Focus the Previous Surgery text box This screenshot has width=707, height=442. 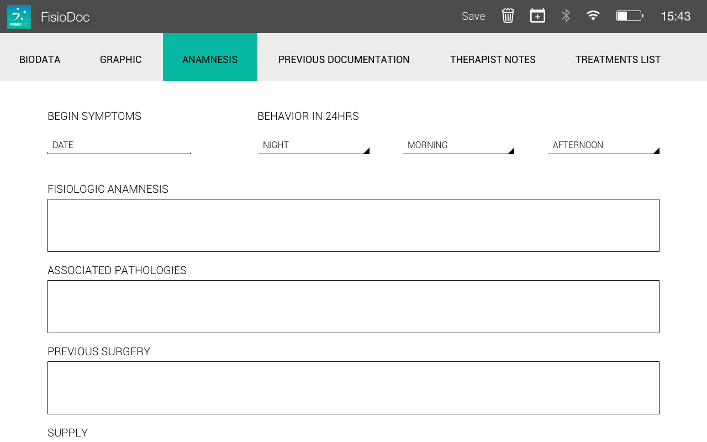[353, 388]
